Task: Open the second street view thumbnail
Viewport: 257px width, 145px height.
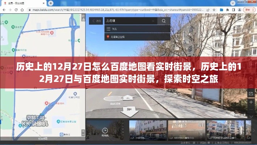Action: tap(186, 130)
